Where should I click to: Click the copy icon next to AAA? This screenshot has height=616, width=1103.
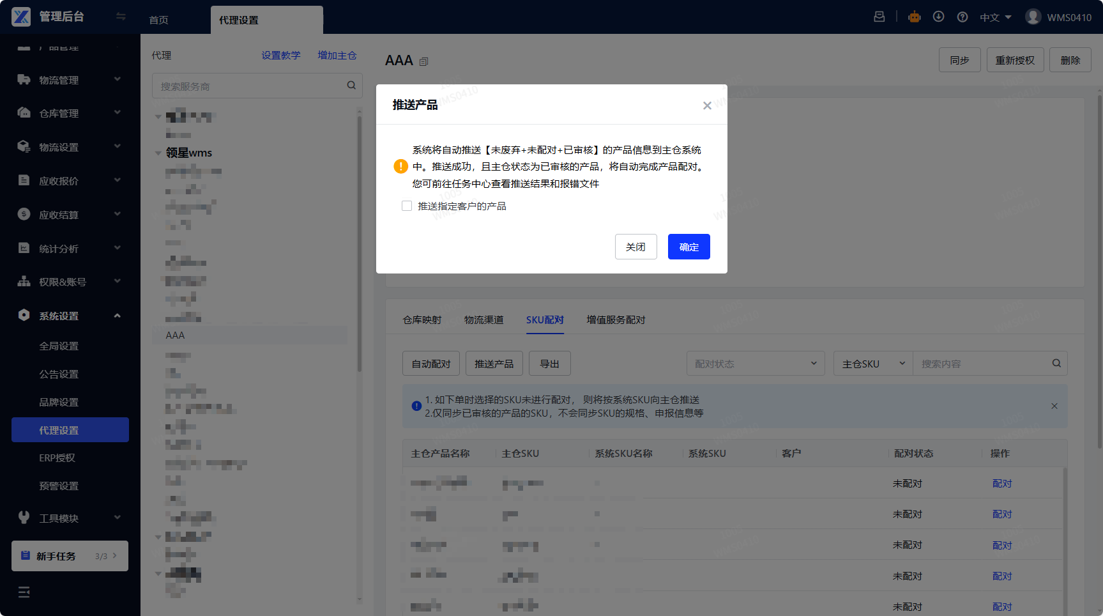click(x=424, y=61)
